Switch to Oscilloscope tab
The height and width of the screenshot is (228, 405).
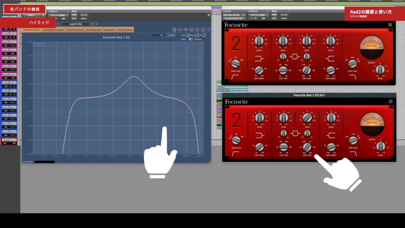[94, 30]
